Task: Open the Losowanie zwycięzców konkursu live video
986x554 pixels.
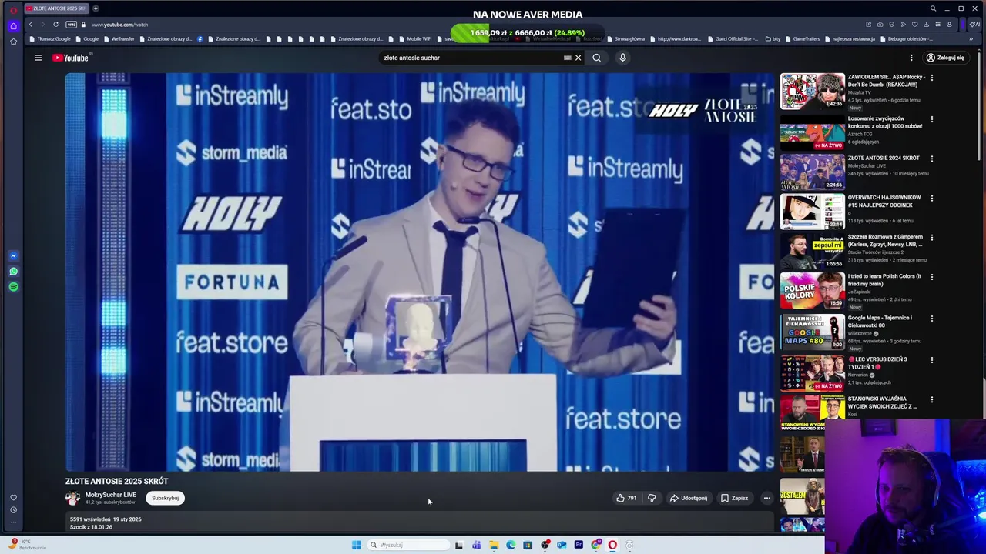Action: point(812,132)
